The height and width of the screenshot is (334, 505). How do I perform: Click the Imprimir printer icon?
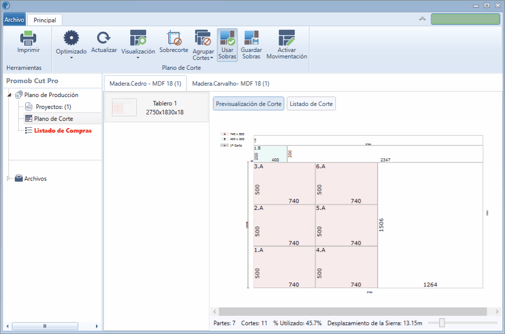pos(28,38)
